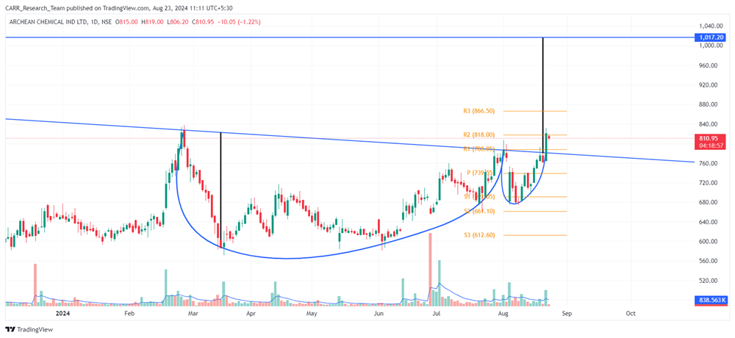This screenshot has height=338, width=735.
Task: Click the Feb label on time axis
Action: [x=130, y=312]
